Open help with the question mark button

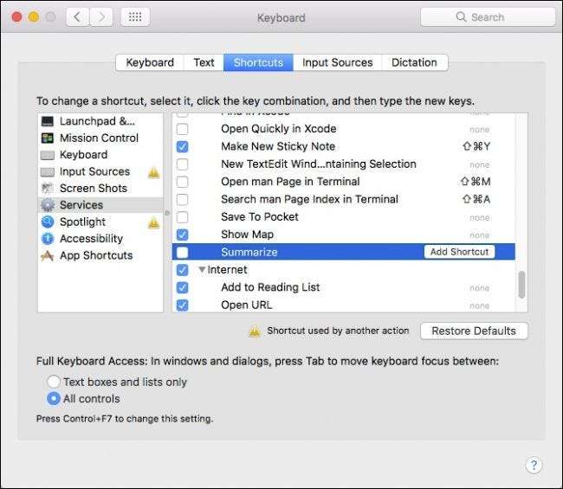(x=534, y=466)
